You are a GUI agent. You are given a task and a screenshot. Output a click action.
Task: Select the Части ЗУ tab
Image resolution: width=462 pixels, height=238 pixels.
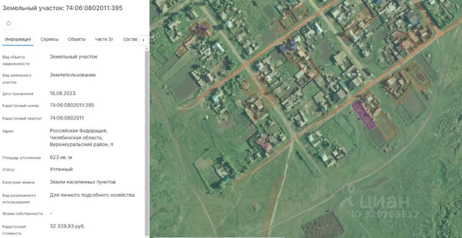(x=104, y=39)
